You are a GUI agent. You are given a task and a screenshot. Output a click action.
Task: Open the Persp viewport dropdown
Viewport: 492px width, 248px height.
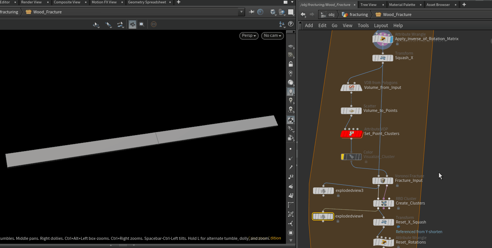(x=249, y=36)
